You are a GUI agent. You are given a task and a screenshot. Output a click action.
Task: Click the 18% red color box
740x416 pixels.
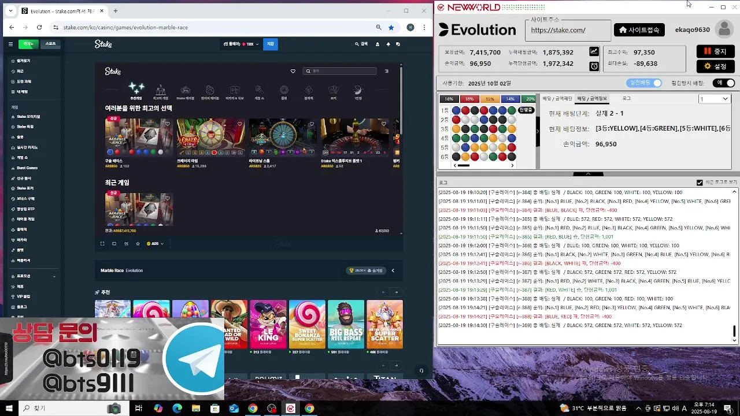[469, 99]
